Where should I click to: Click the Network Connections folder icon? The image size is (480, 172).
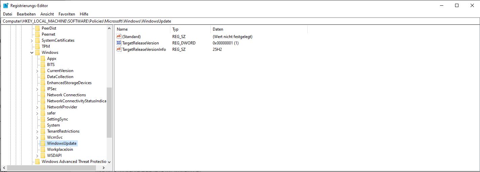(43, 95)
